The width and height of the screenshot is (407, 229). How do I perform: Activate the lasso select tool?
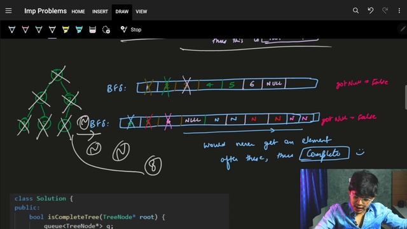point(106,30)
